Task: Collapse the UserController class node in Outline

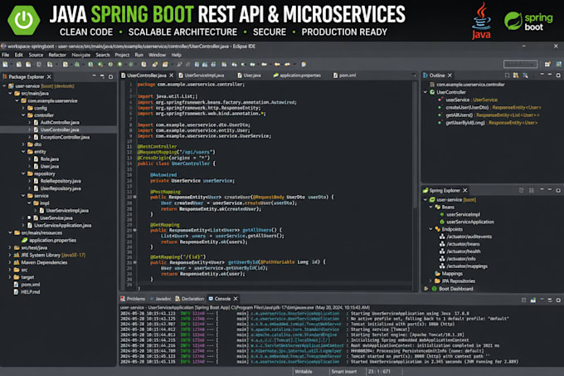Action: click(x=425, y=92)
